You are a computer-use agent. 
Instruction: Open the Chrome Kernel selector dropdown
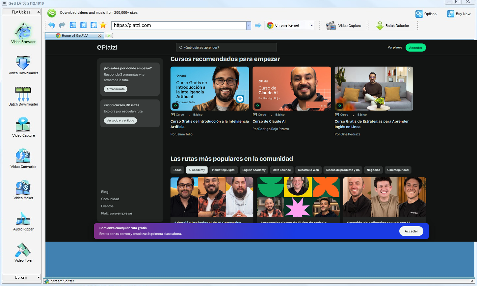pos(290,25)
